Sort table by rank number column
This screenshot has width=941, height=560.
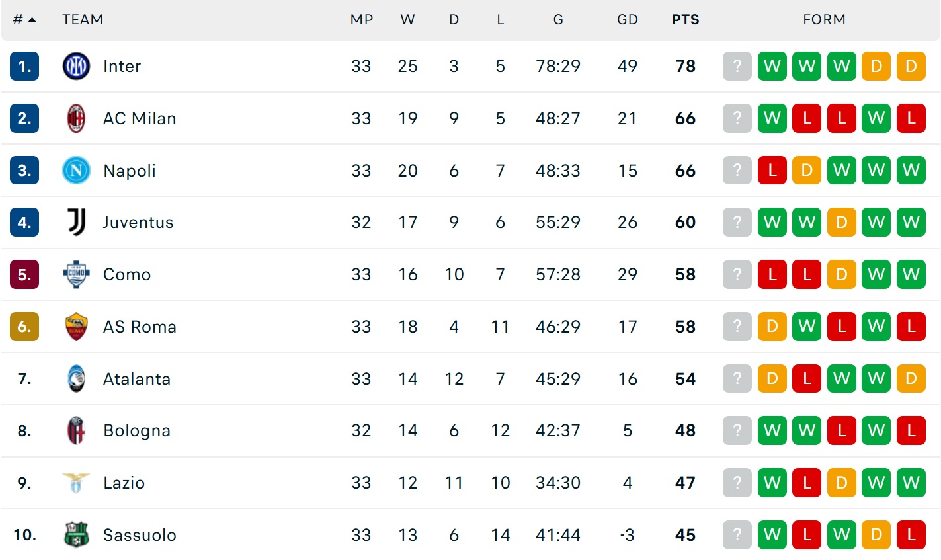(24, 20)
